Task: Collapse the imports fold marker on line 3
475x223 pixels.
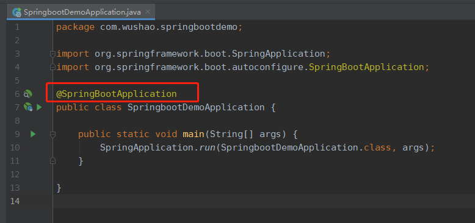Action: tap(53, 54)
